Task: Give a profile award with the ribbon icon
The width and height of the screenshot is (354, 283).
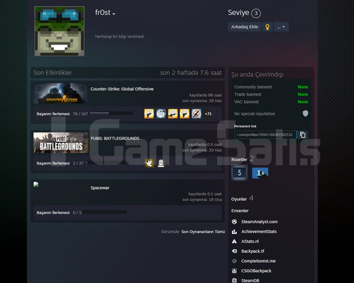Action: pyautogui.click(x=268, y=27)
